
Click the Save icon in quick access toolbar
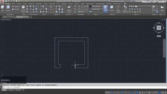pyautogui.click(x=11, y=1)
